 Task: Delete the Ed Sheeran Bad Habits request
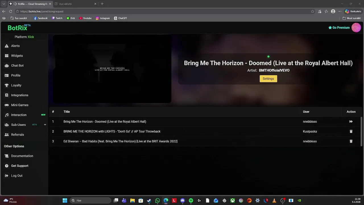351,141
